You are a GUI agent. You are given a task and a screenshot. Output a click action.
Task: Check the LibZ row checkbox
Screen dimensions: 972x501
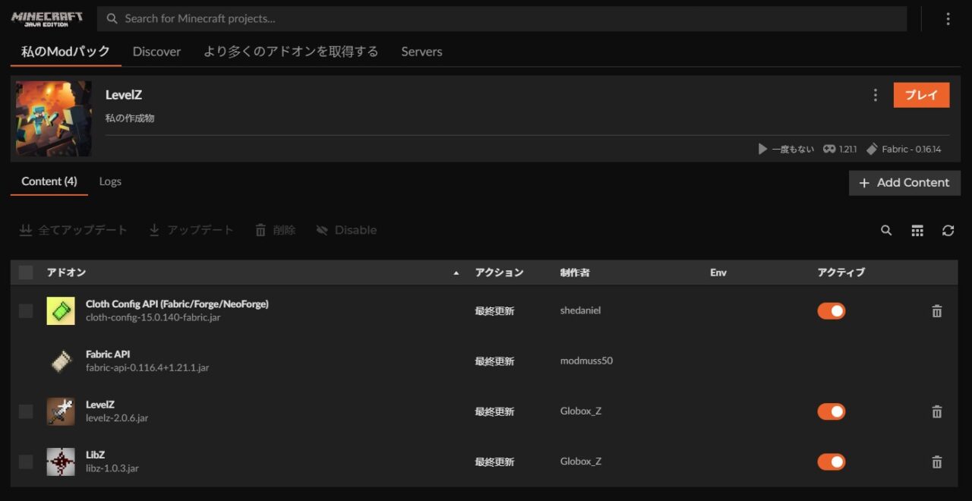click(x=26, y=462)
